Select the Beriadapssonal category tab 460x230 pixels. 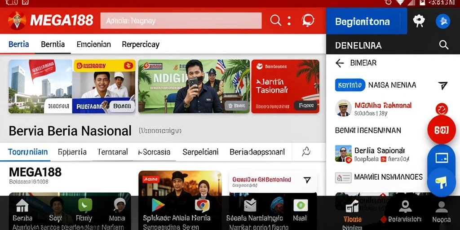tap(257, 152)
